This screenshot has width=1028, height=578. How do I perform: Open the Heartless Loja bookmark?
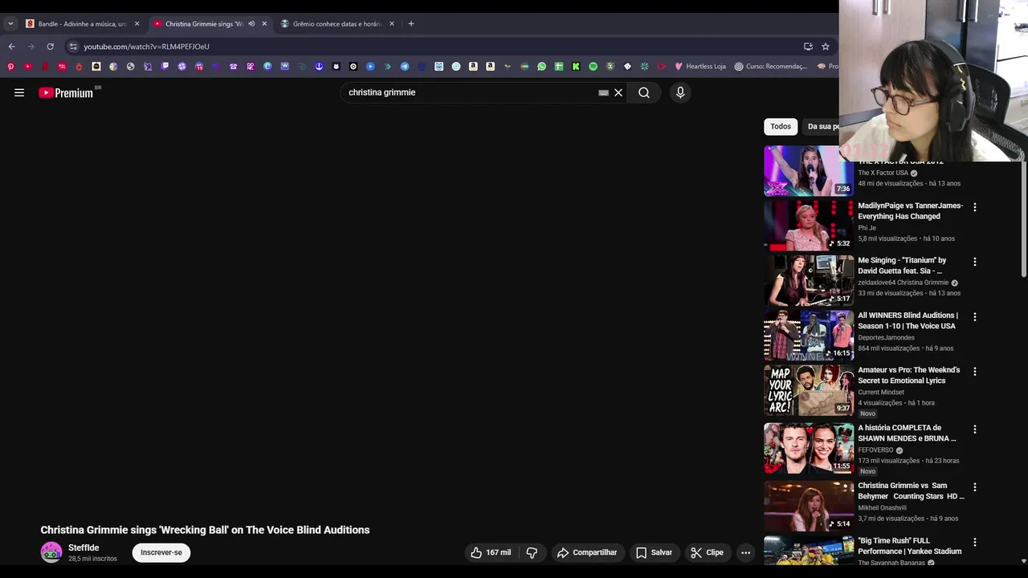point(700,67)
